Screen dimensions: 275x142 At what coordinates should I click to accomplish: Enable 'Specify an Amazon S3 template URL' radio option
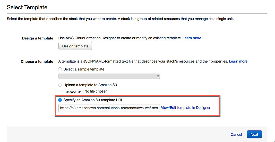click(x=60, y=100)
